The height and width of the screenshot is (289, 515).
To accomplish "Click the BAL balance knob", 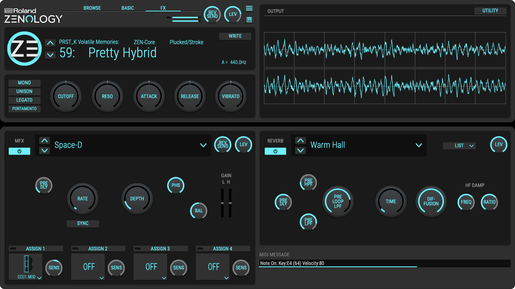I will point(199,211).
